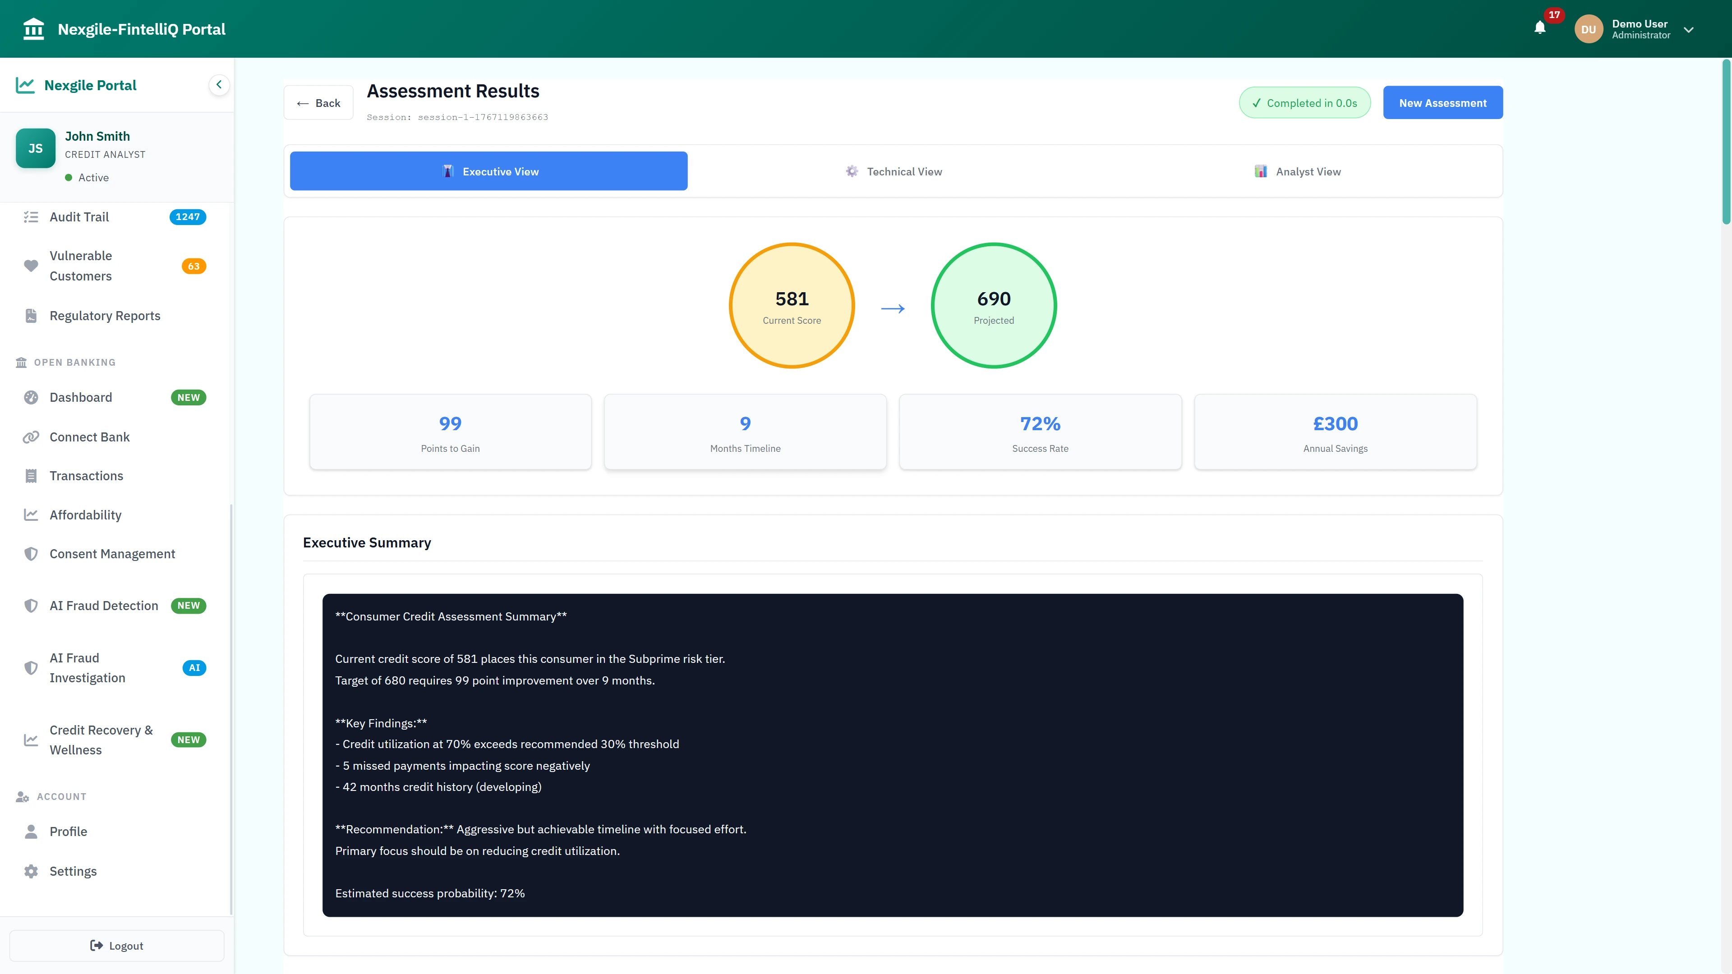Select the Executive View tab
Viewport: 1732px width, 974px height.
(x=489, y=172)
